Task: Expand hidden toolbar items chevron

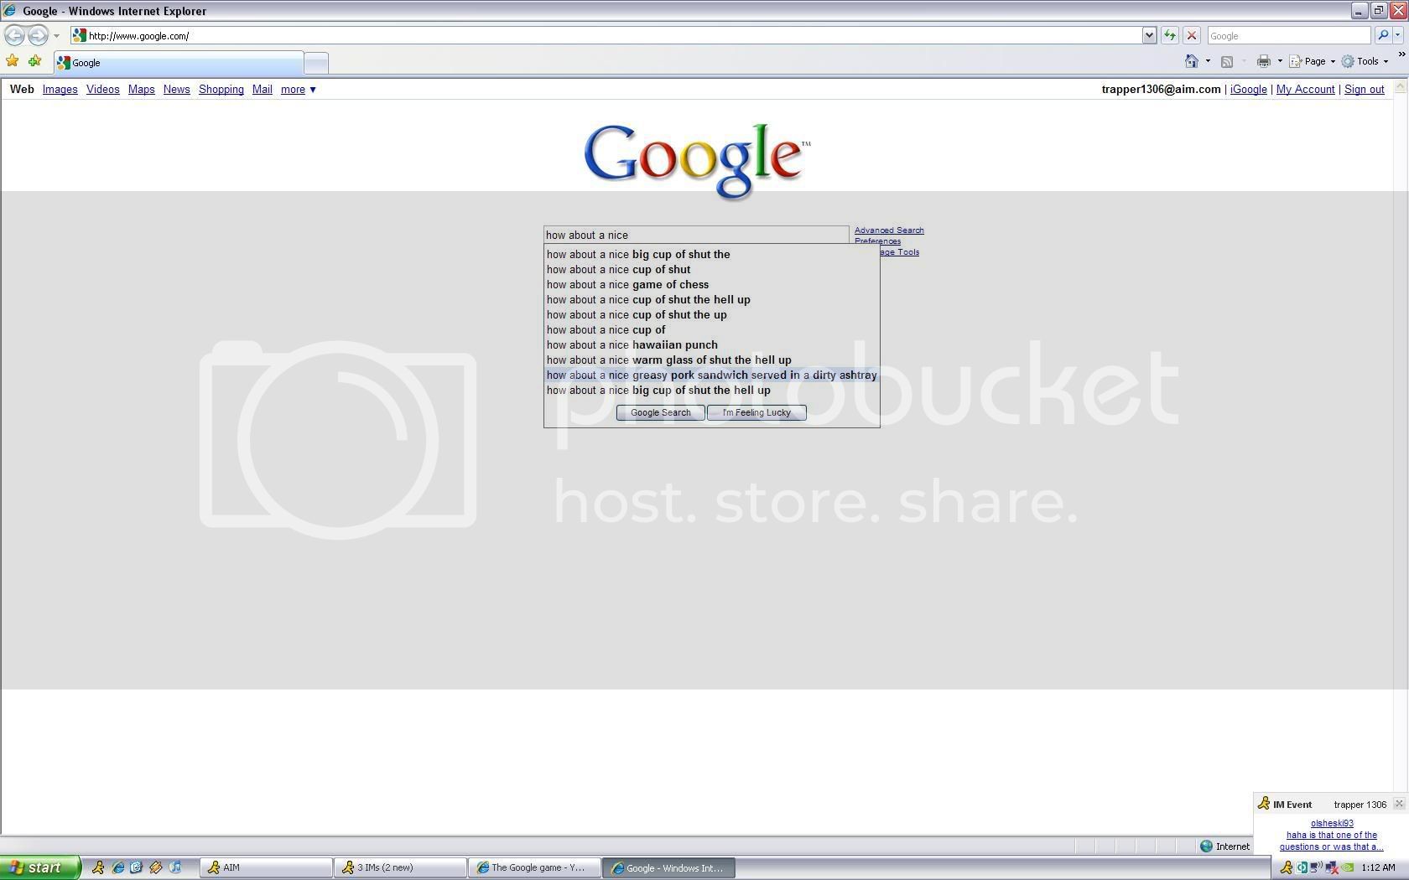Action: pyautogui.click(x=1401, y=55)
